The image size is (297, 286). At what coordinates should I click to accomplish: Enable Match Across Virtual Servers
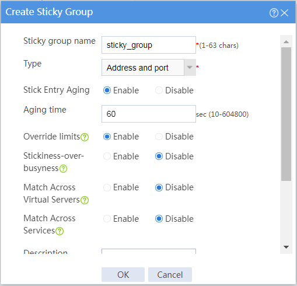pyautogui.click(x=107, y=187)
